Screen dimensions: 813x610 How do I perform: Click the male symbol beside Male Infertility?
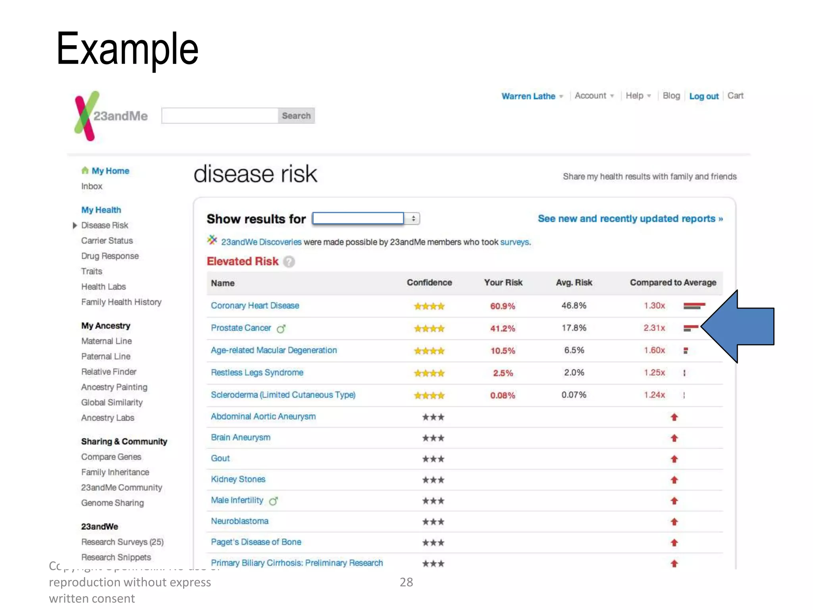(x=273, y=501)
